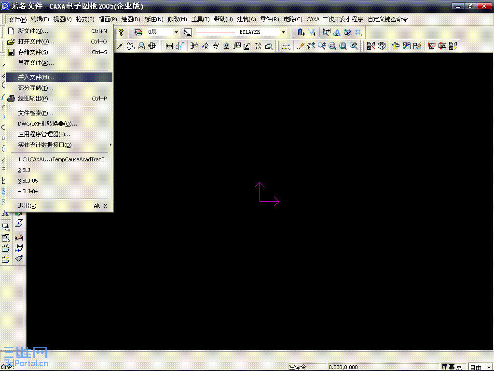The width and height of the screenshot is (494, 371).
Task: Open the 幅面(P) menu
Action: coord(108,19)
